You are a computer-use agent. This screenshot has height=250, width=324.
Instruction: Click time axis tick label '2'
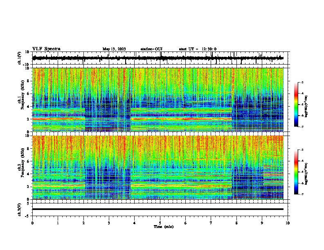[x=83, y=223]
